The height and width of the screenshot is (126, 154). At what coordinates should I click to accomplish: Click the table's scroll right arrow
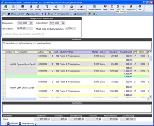tap(148, 99)
